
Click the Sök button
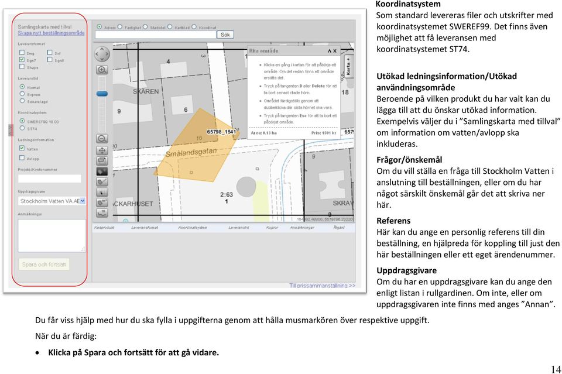click(x=225, y=35)
